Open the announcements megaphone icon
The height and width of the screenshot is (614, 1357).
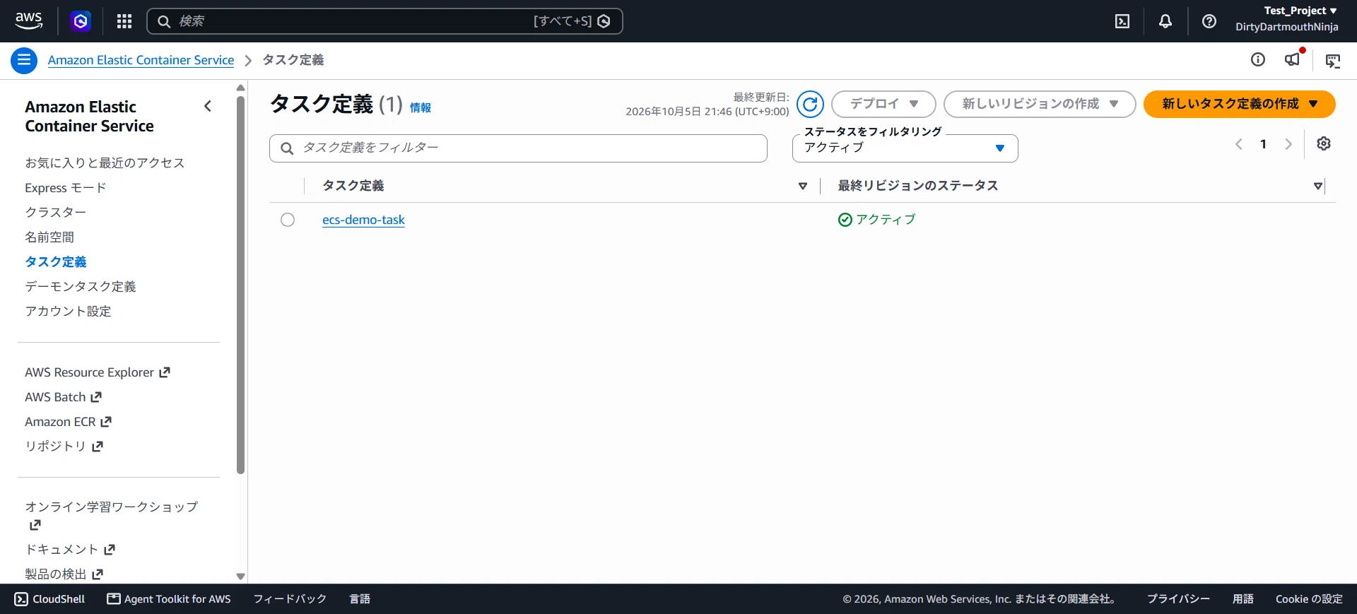pos(1293,59)
